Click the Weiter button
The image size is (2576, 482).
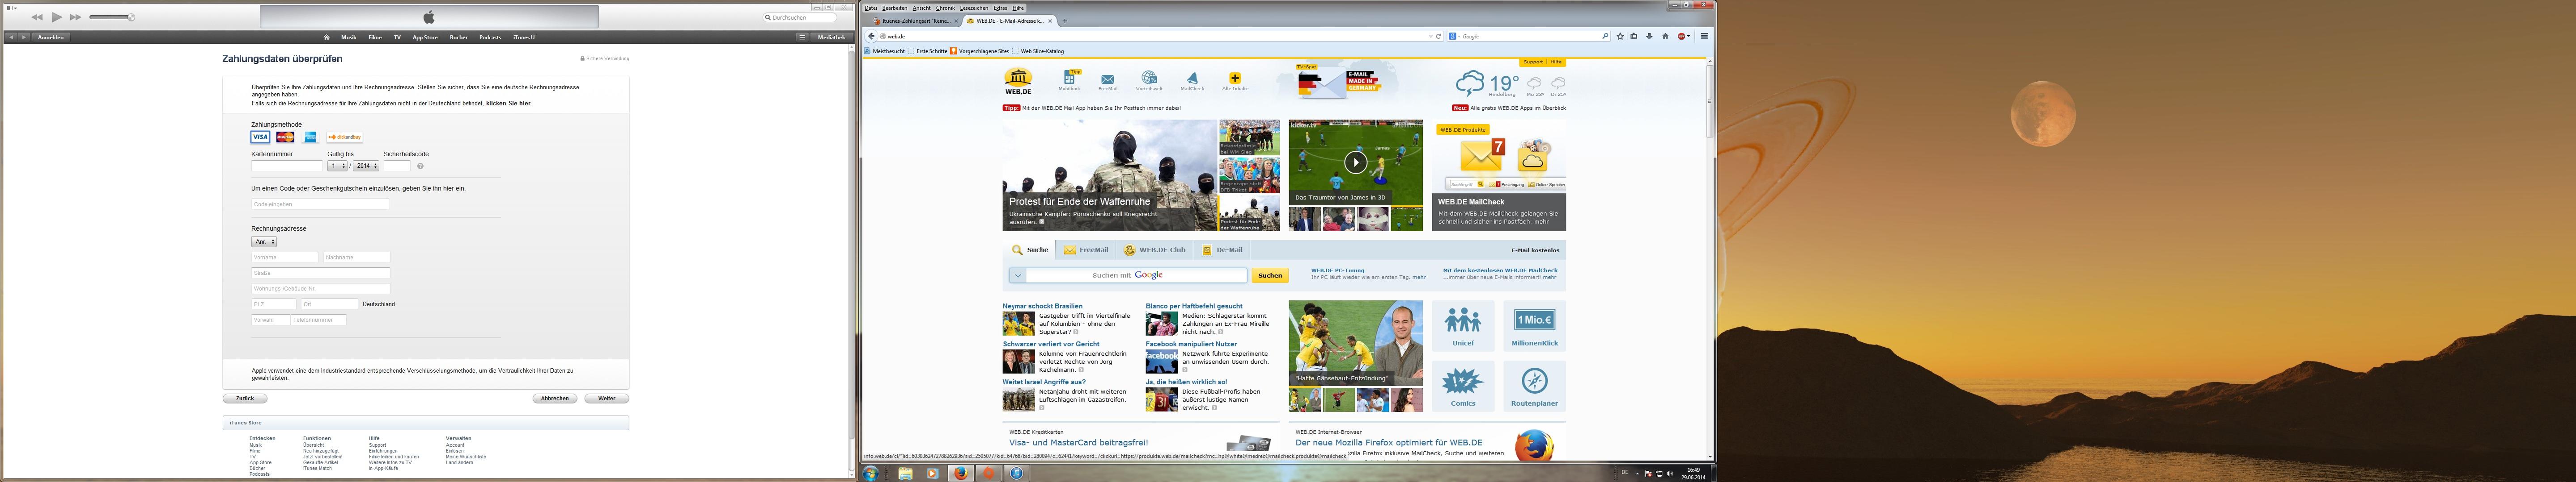tap(606, 398)
